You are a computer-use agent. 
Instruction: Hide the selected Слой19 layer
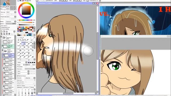(3, 54)
